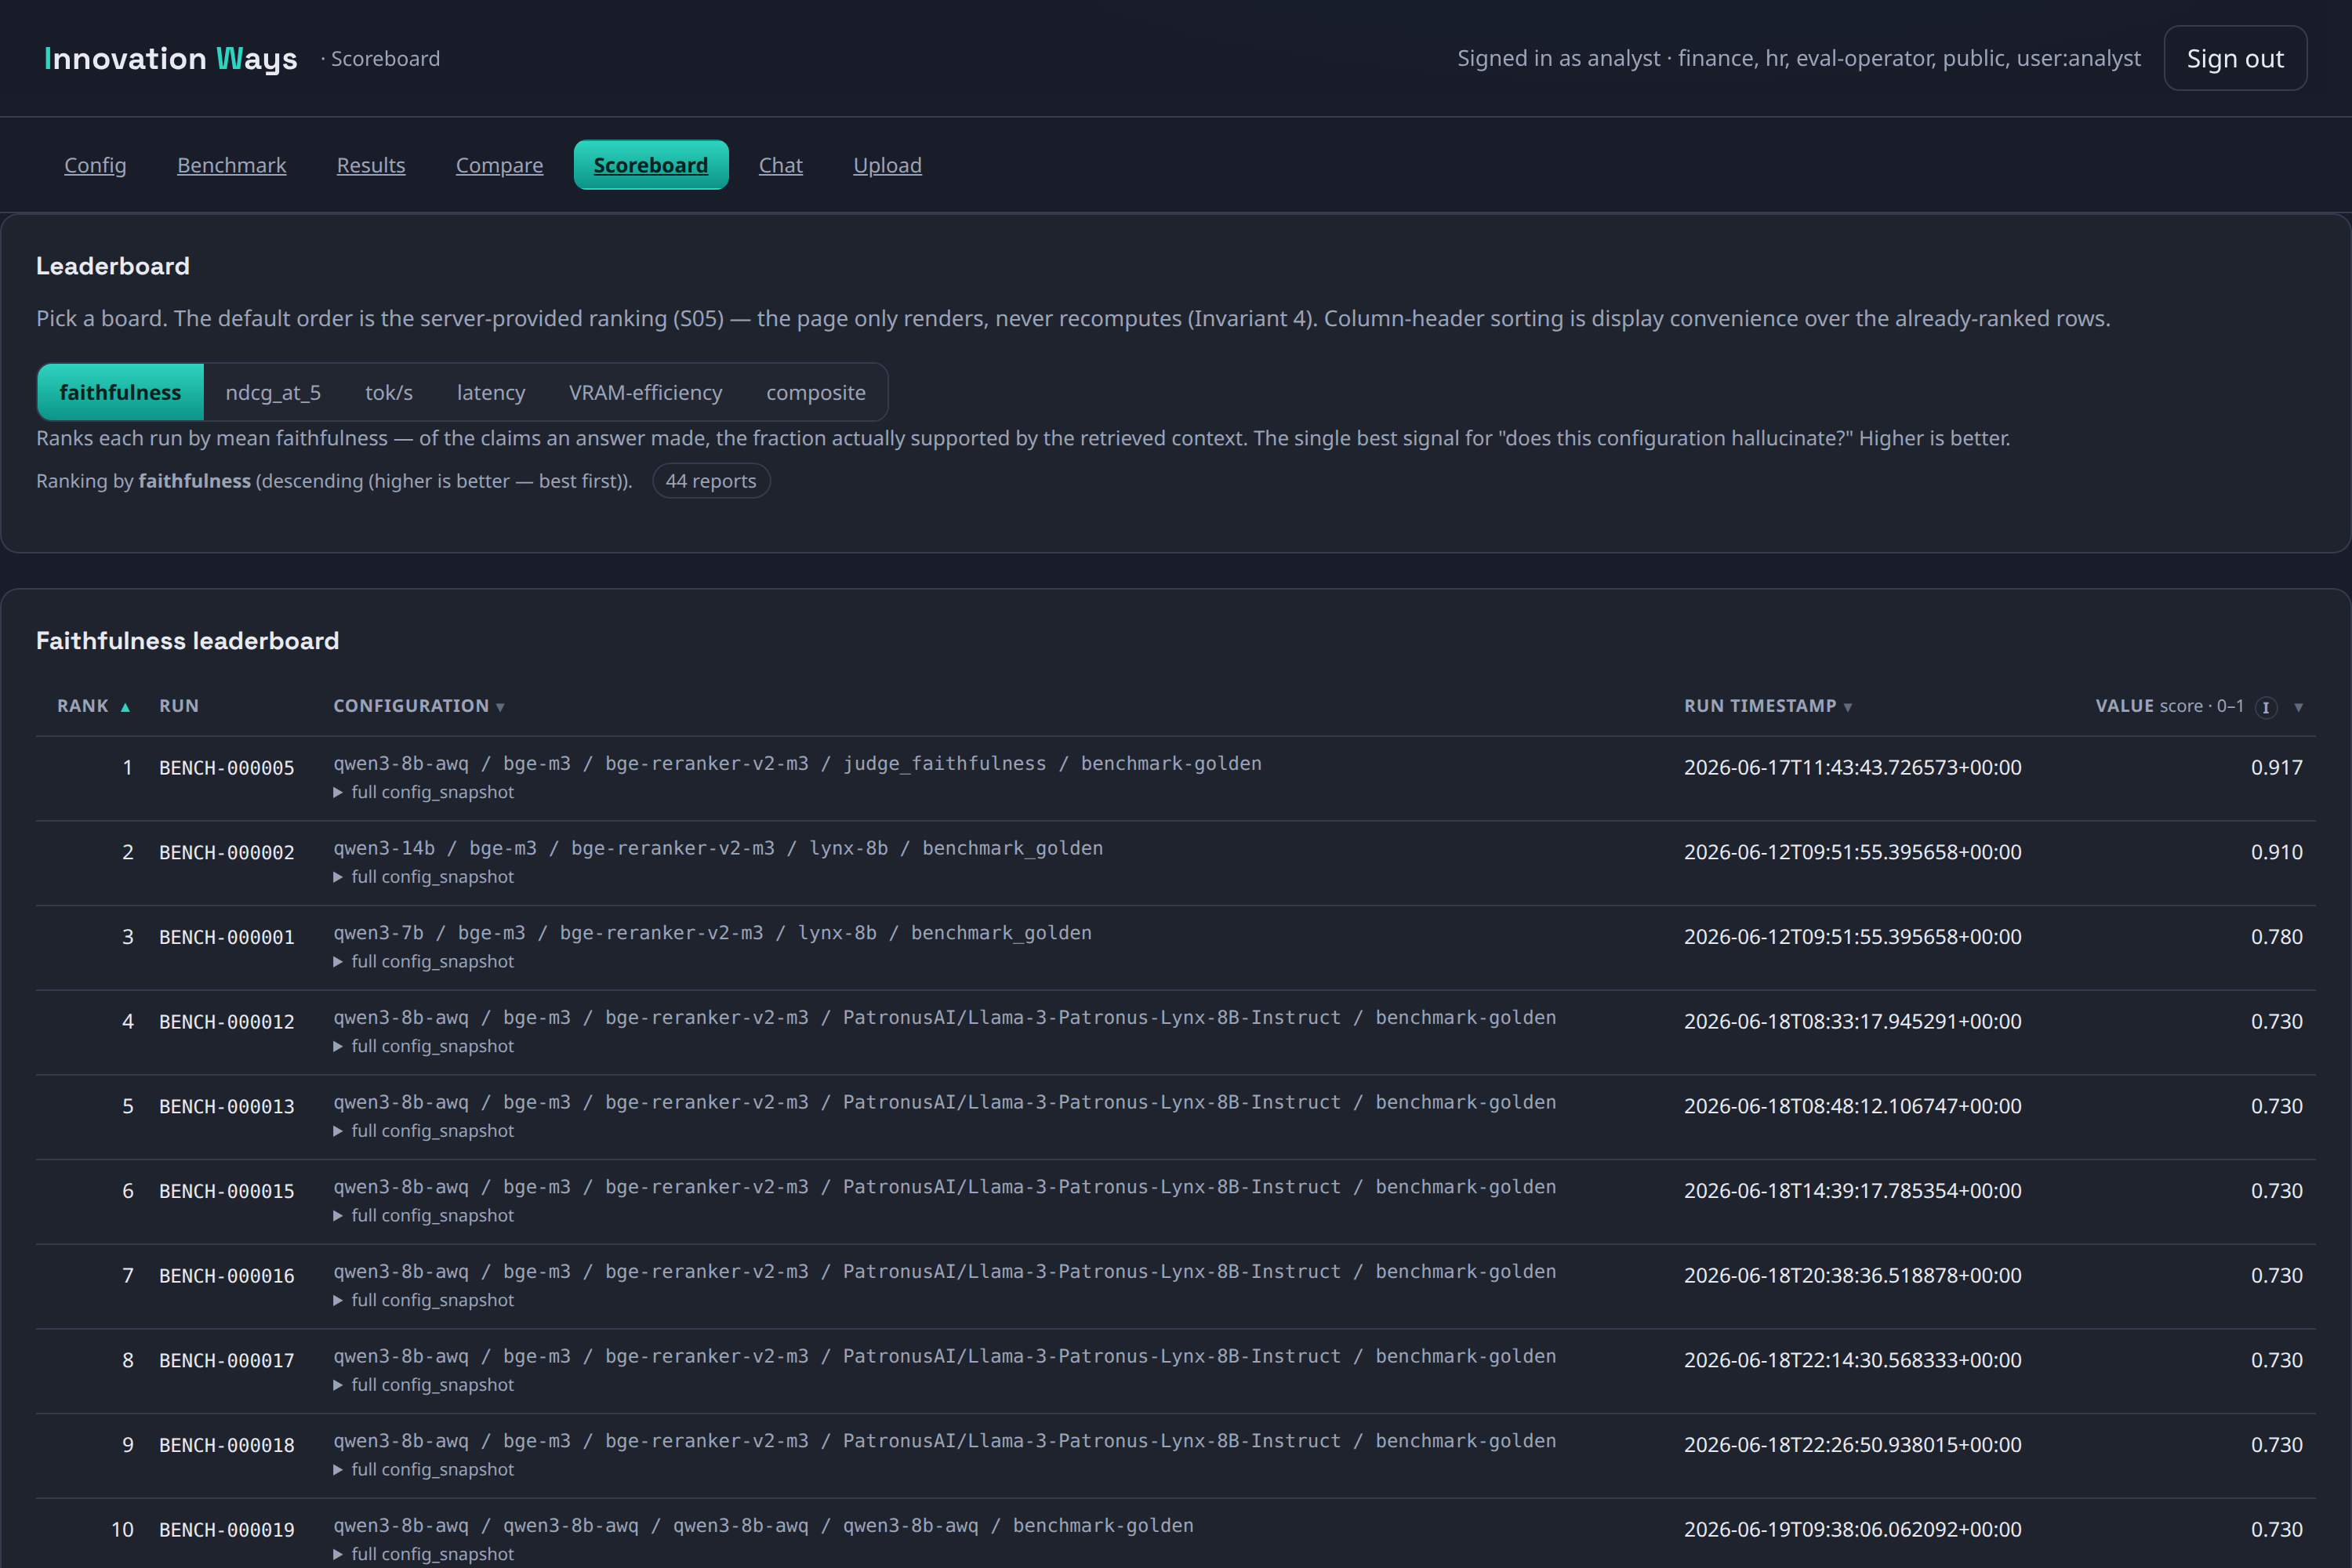Click the 44 reports badge
The width and height of the screenshot is (2352, 1568).
(x=711, y=481)
